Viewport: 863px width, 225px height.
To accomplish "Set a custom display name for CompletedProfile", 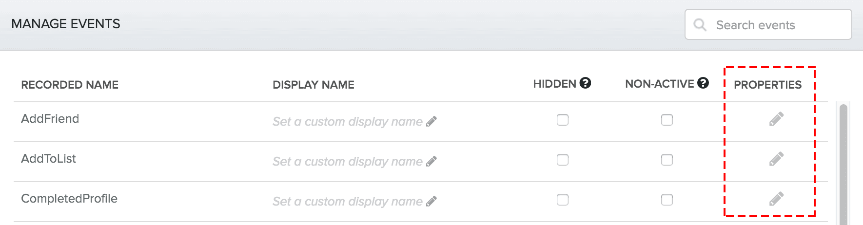I will (x=347, y=201).
